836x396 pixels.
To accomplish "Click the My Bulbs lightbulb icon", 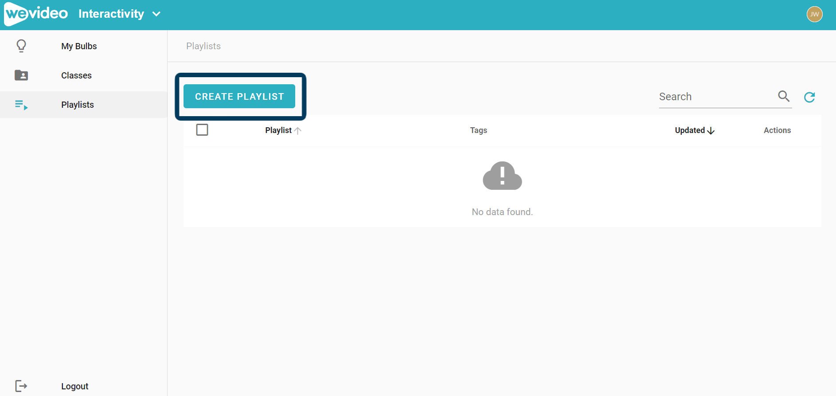I will (21, 46).
